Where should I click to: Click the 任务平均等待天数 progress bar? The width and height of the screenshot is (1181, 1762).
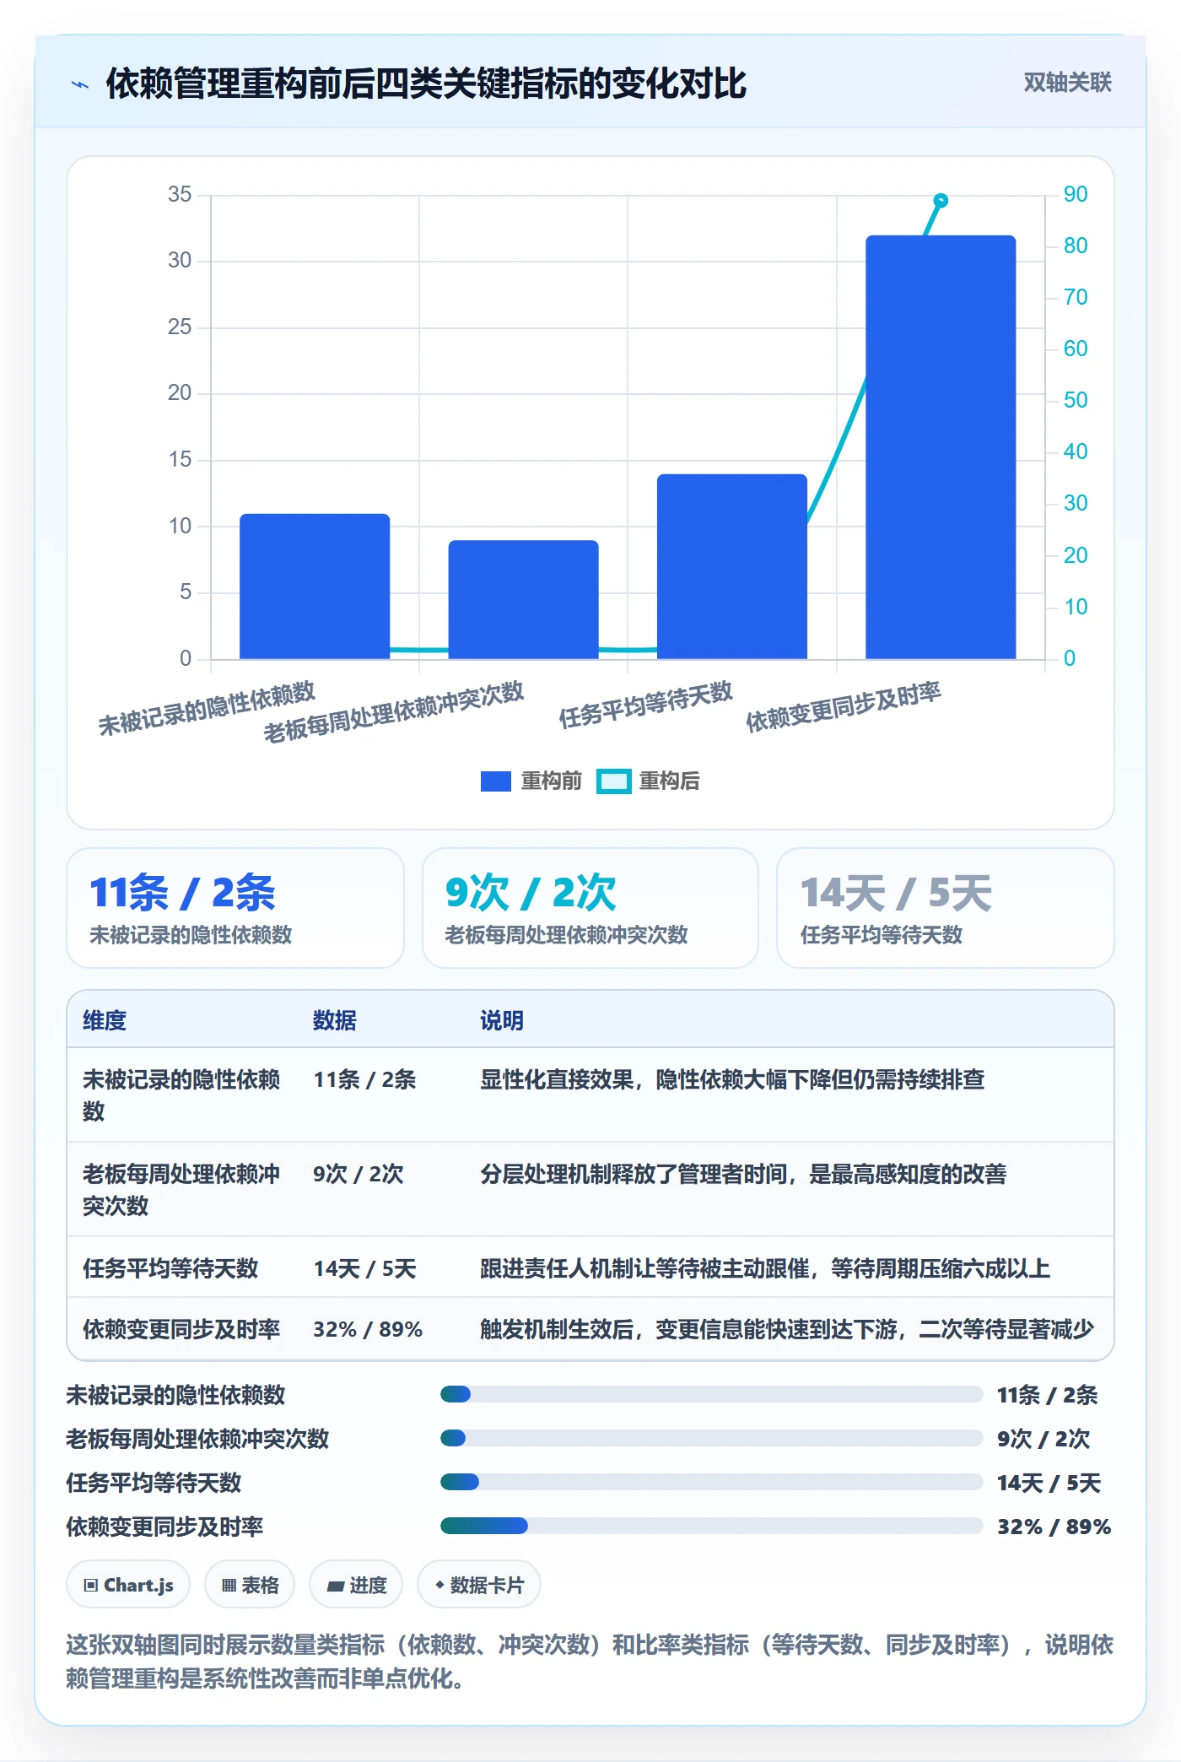pyautogui.click(x=711, y=1482)
